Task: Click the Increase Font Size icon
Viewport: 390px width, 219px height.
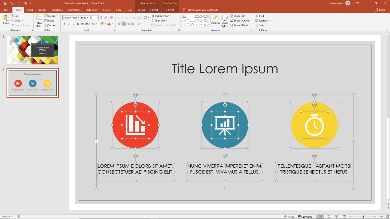Action: coord(100,17)
